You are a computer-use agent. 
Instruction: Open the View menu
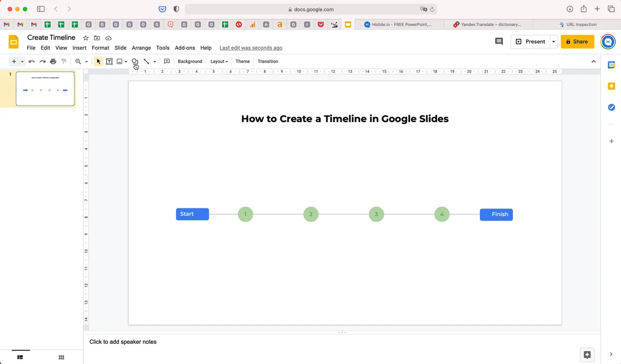[x=61, y=48]
